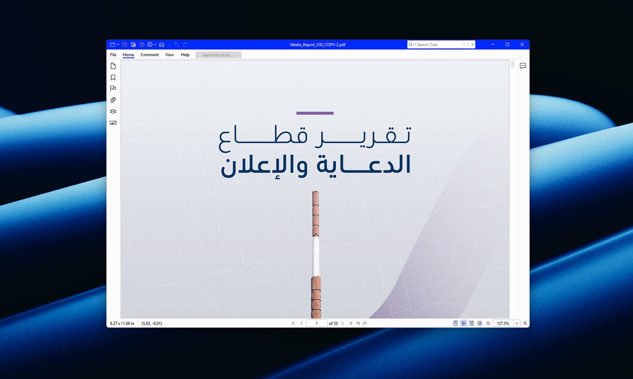Viewport: 633px width, 379px height.
Task: Go to the first page
Action: coord(293,323)
